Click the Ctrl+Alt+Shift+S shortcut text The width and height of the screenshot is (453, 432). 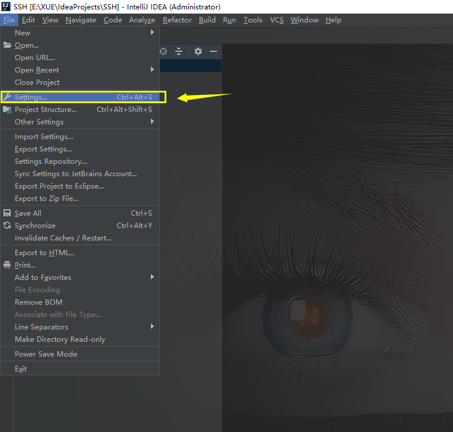click(124, 110)
